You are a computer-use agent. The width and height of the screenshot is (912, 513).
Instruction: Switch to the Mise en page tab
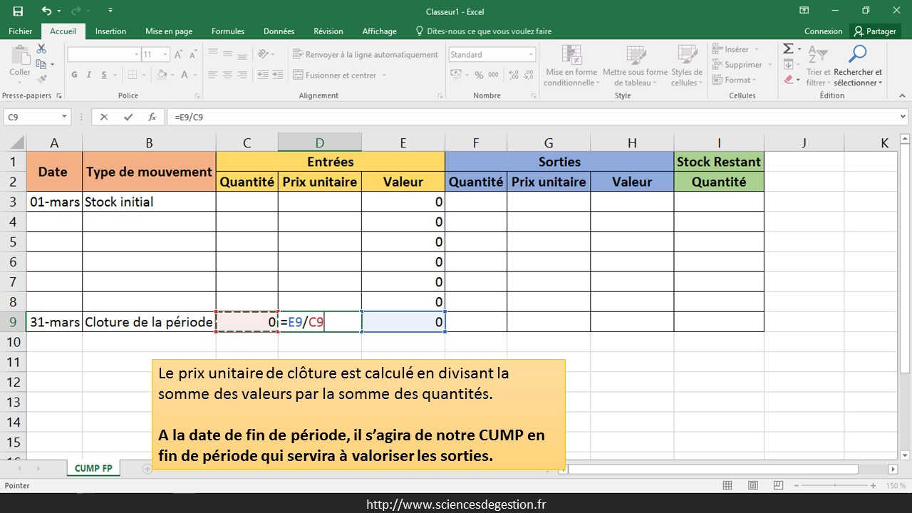169,31
